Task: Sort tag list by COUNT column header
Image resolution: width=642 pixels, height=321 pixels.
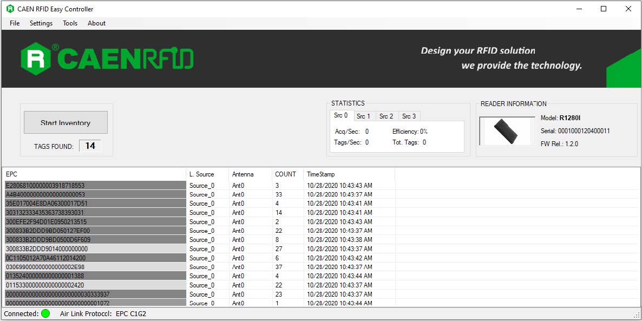Action: click(x=286, y=174)
